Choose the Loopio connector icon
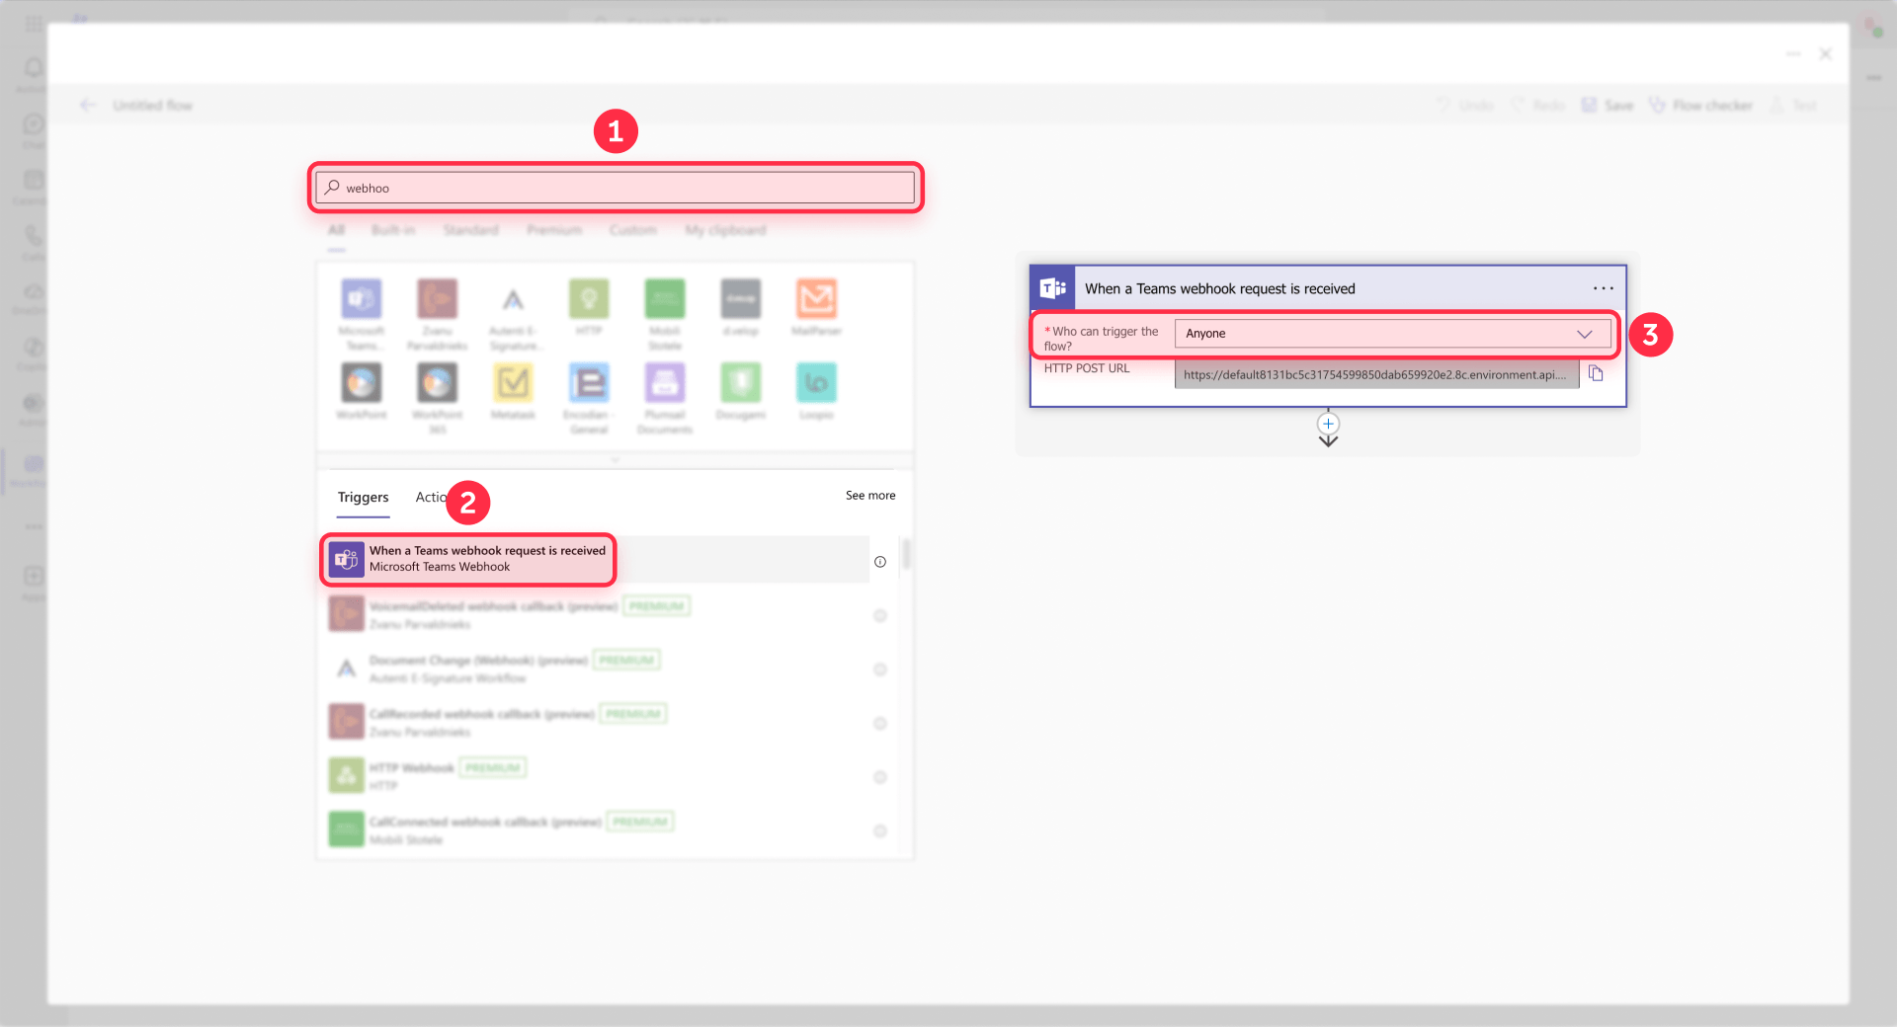 (816, 382)
